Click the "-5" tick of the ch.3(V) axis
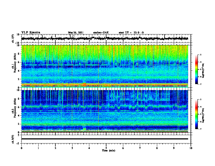The height and width of the screenshot is (166, 215). [18, 143]
